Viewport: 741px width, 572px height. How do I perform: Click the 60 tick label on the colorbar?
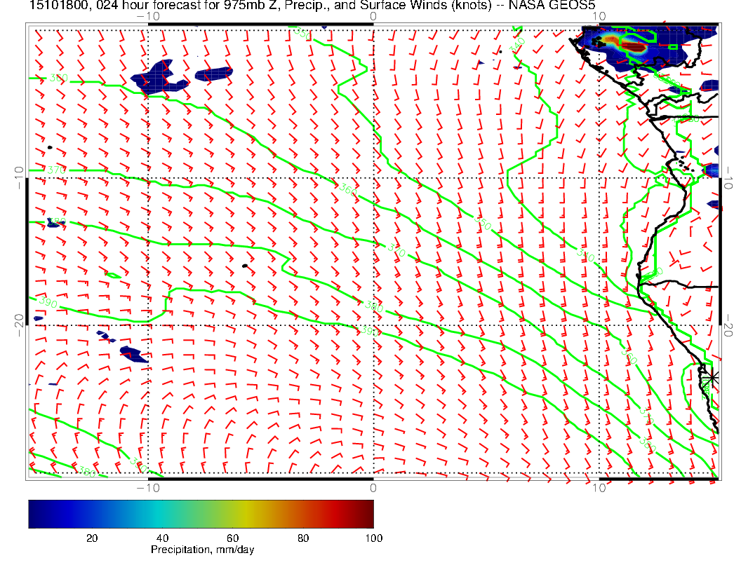232,538
